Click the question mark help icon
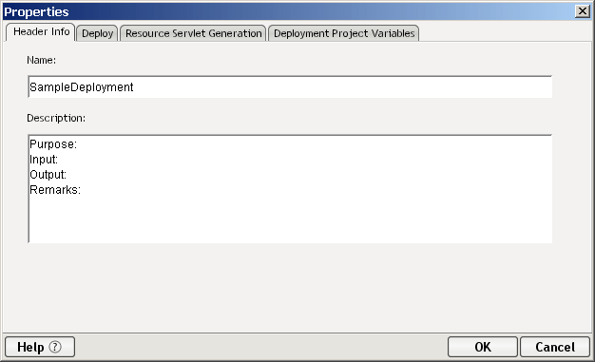This screenshot has height=362, width=595. pyautogui.click(x=55, y=347)
